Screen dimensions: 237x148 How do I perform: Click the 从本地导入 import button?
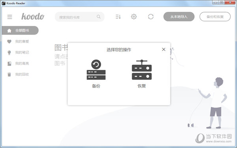click(x=179, y=16)
